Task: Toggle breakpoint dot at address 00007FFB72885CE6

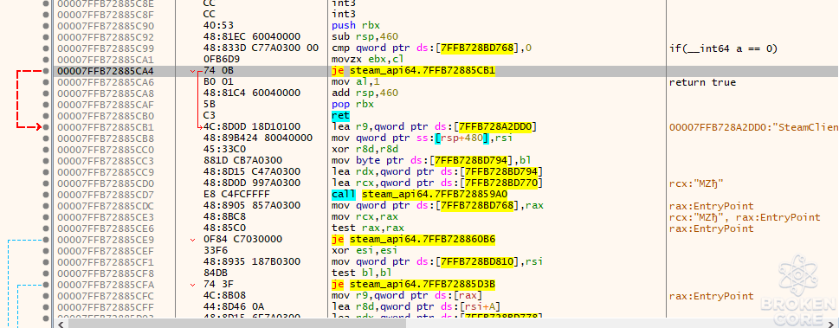Action: [46, 228]
